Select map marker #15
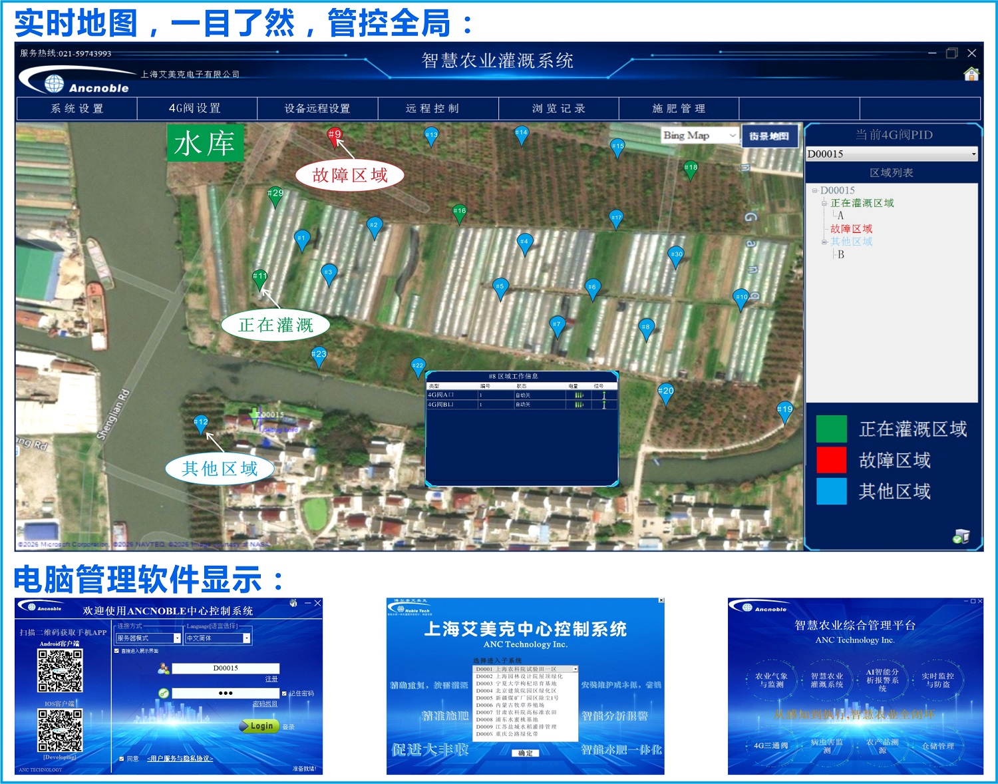This screenshot has height=784, width=998. [618, 149]
